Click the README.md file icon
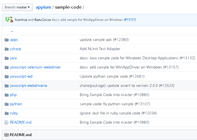Image resolution: width=197 pixels, height=140 pixels. click(x=6, y=122)
